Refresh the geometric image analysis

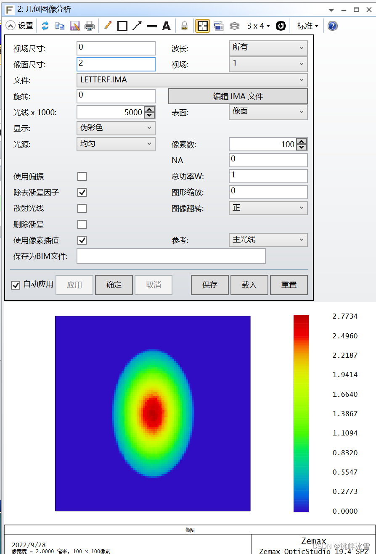45,26
